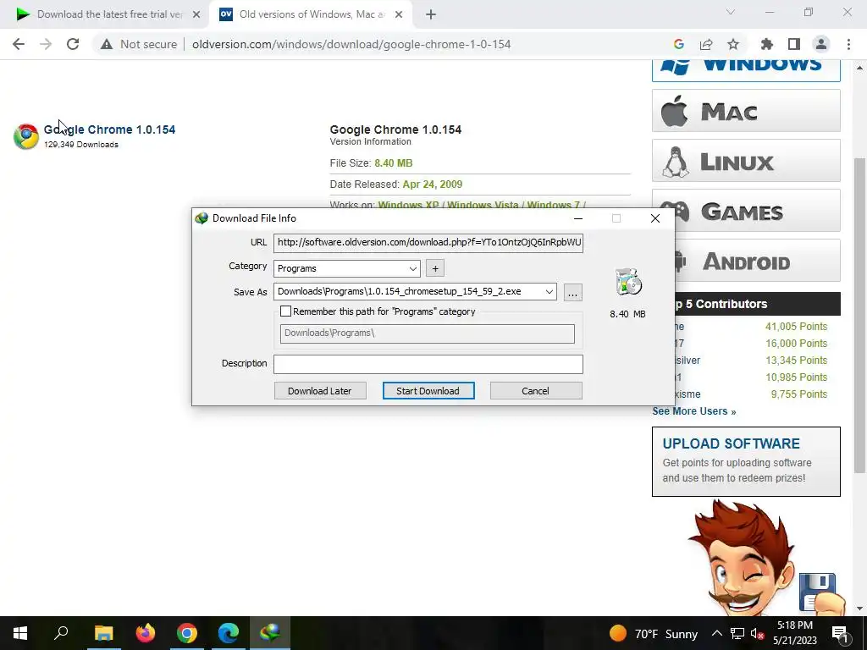Click the muted volume tray icon

[x=757, y=633]
